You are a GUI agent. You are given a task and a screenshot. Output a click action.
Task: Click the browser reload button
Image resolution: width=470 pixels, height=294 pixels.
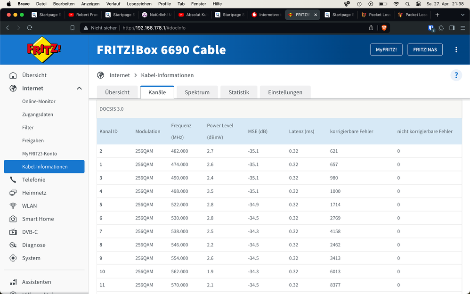(29, 28)
